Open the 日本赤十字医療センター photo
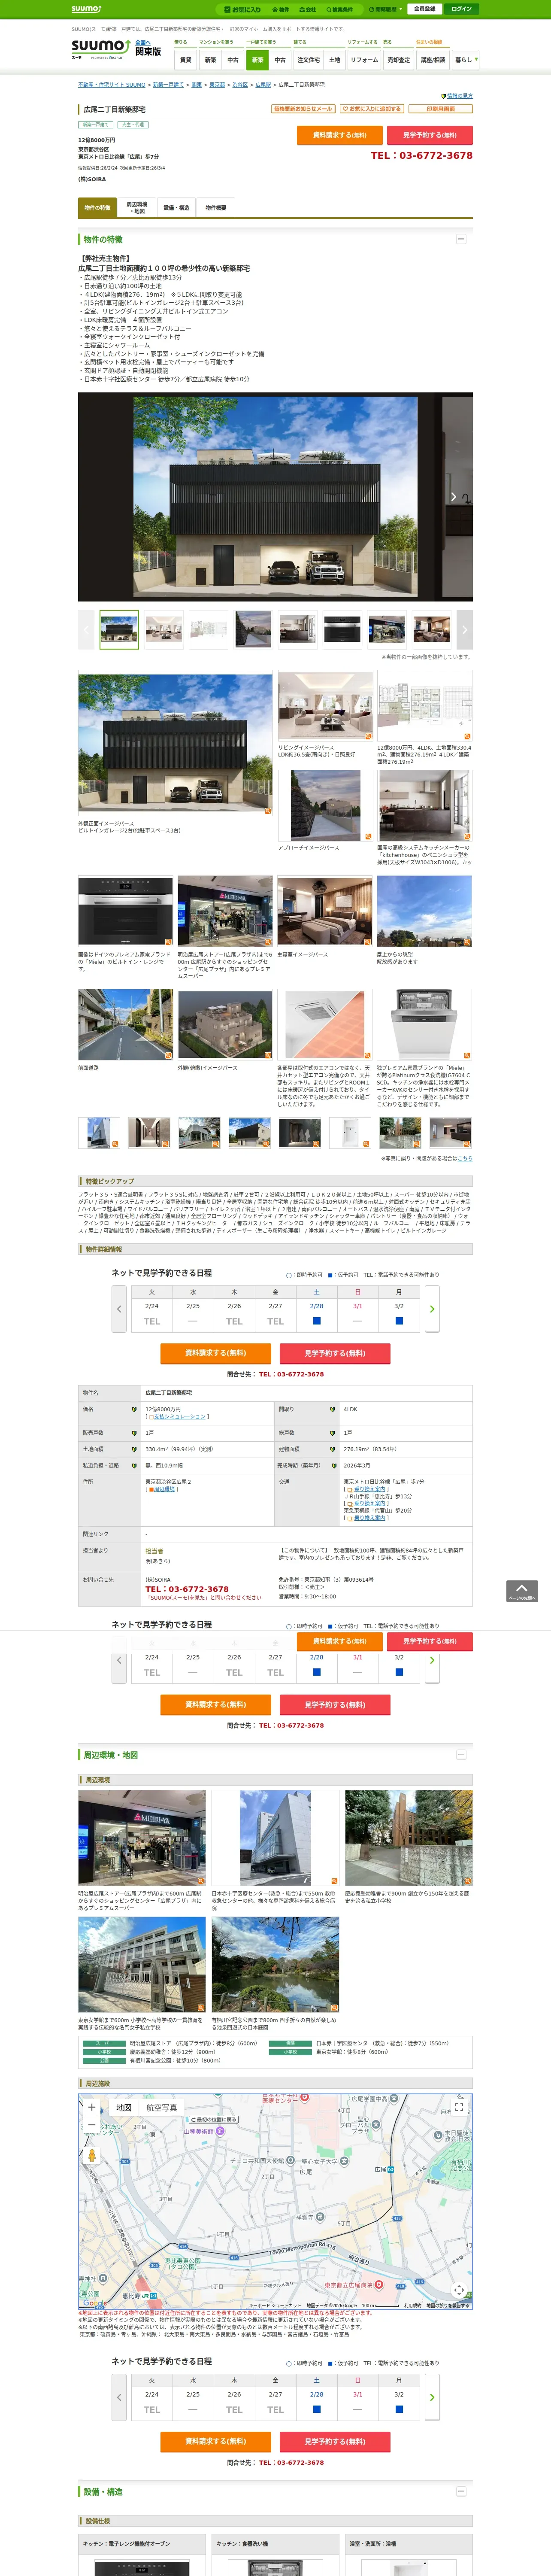551x2576 pixels. tap(276, 1838)
